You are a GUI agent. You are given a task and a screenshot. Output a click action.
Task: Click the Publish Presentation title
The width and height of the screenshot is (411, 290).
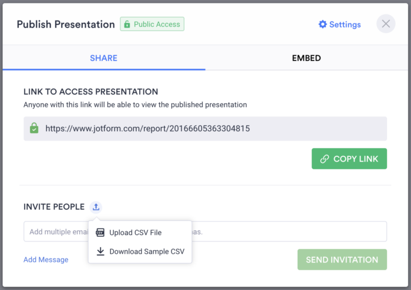(x=66, y=25)
